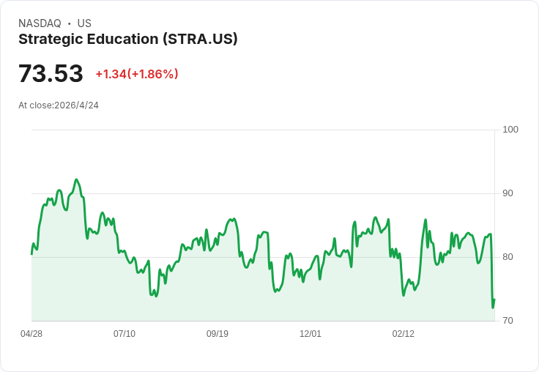Click the 04/28 x-axis date label

click(x=31, y=334)
